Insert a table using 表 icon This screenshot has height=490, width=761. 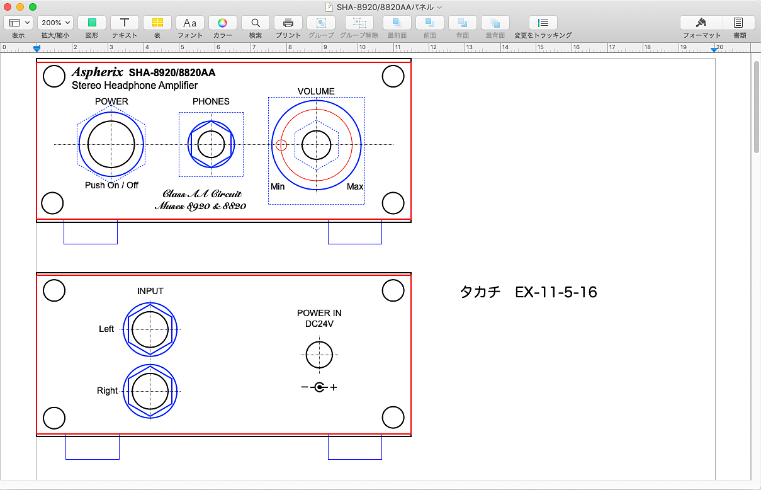[157, 23]
